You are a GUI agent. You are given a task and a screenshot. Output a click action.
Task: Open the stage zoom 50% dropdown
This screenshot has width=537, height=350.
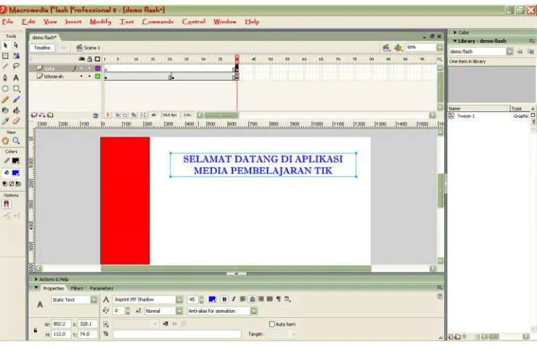[x=440, y=48]
